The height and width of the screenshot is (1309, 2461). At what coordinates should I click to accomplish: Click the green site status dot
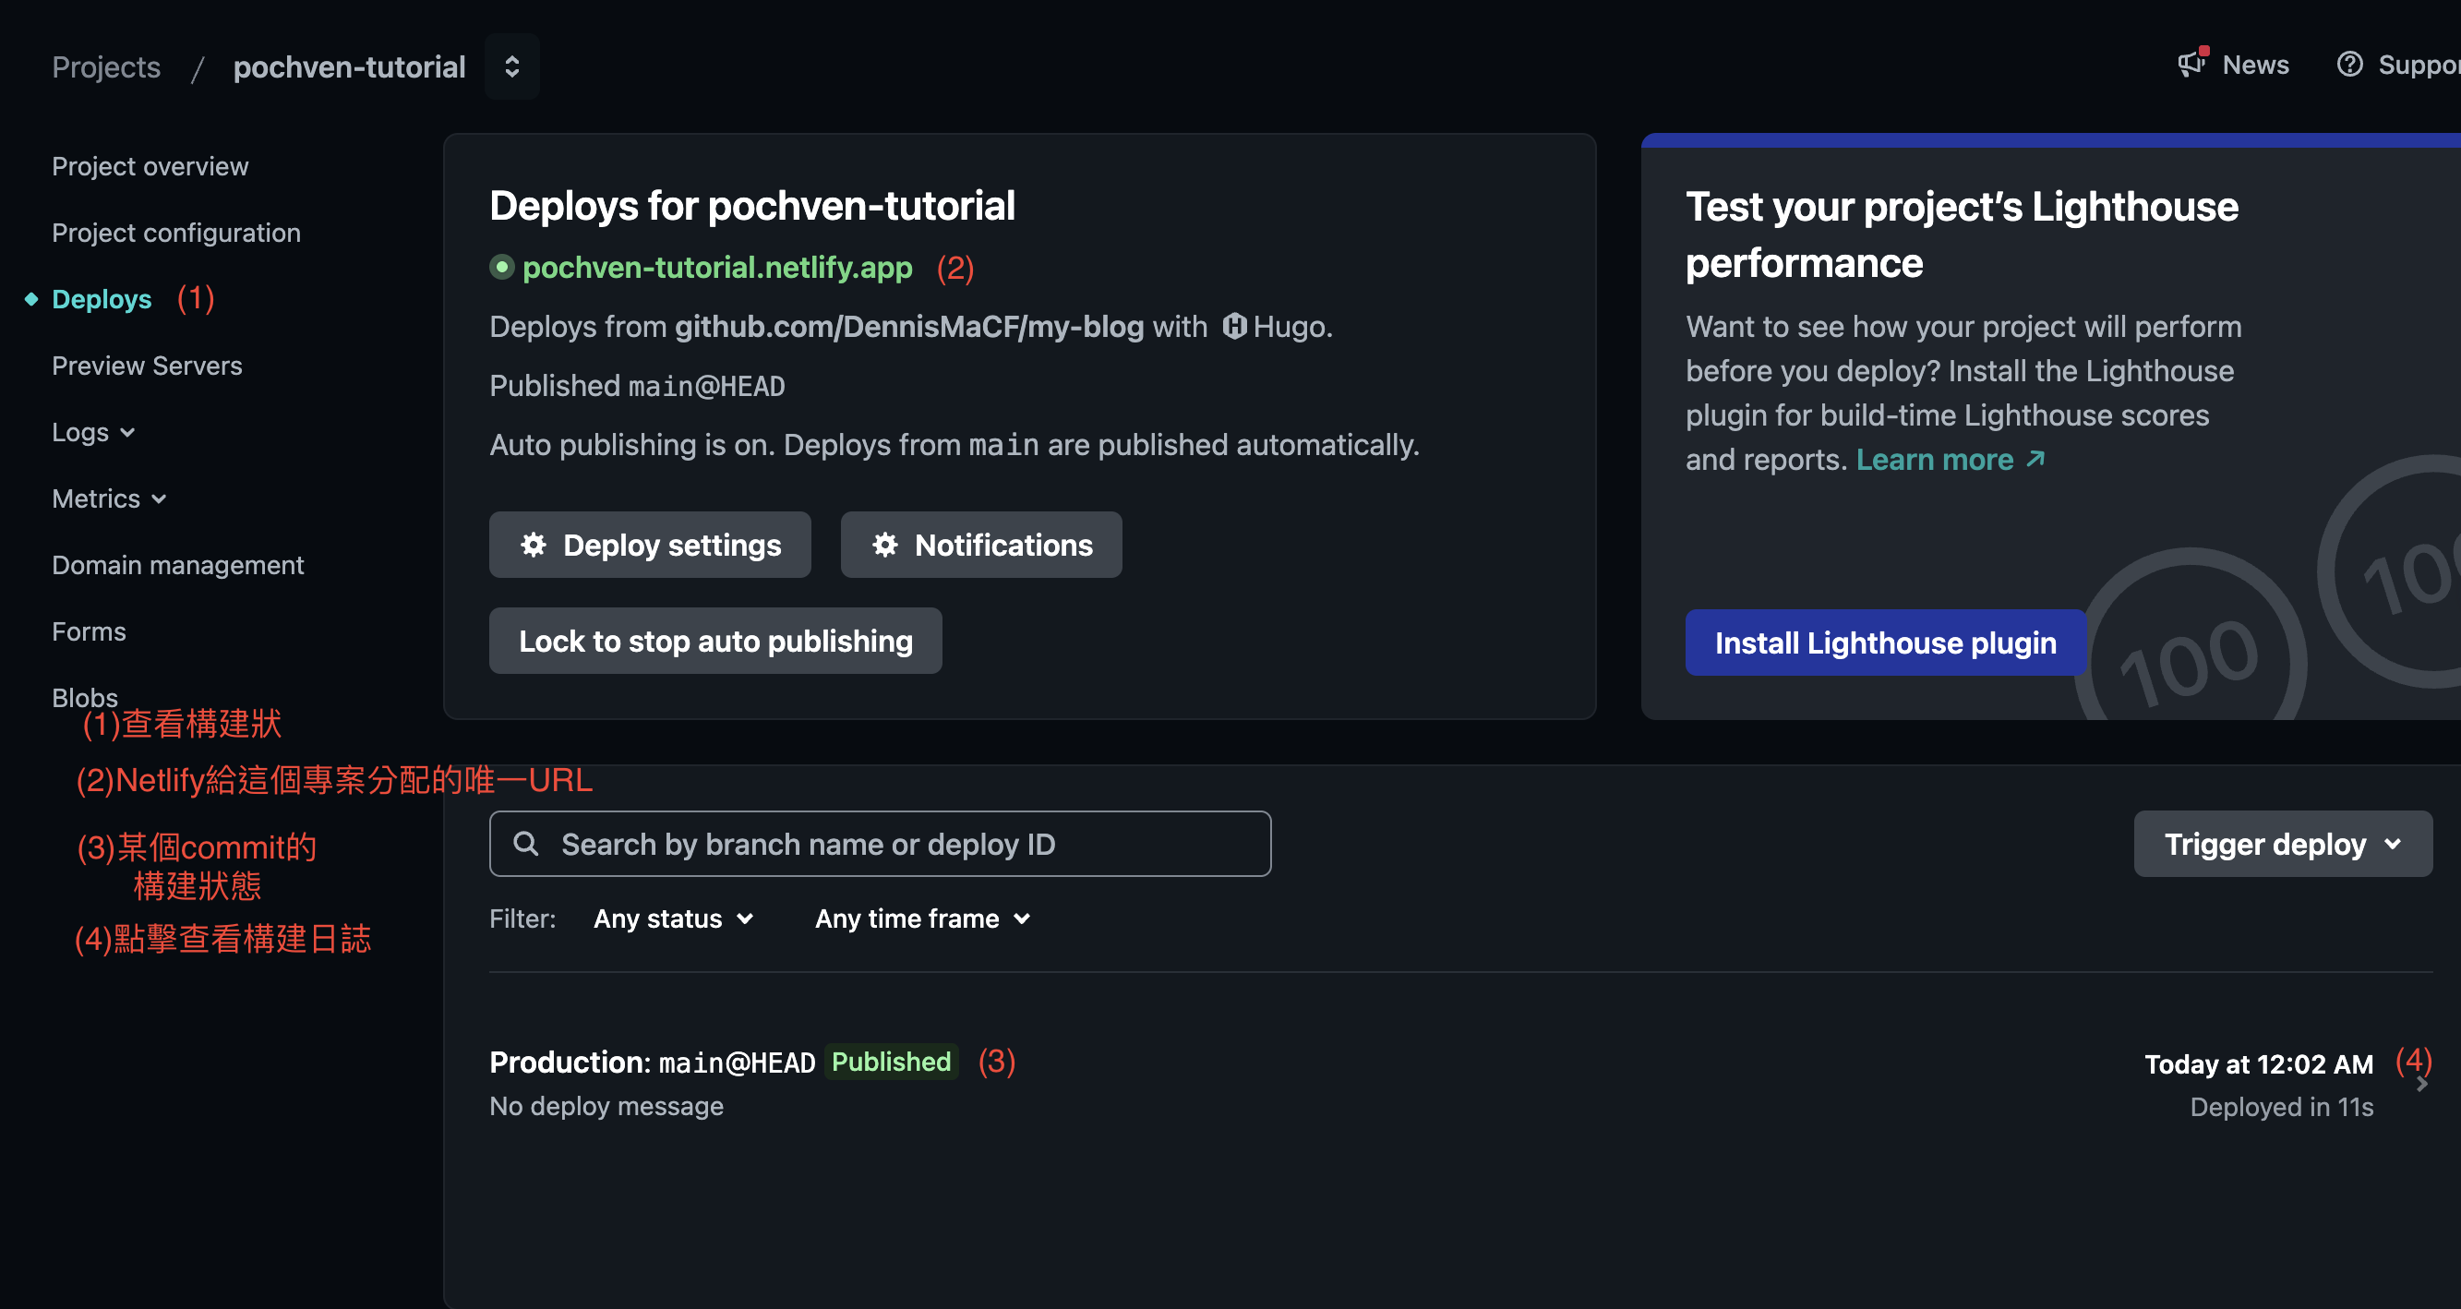click(501, 267)
